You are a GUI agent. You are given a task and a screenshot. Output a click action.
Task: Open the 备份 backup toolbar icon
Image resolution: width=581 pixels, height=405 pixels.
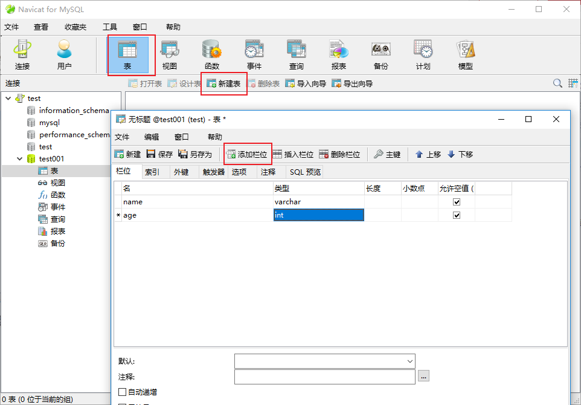pos(381,55)
